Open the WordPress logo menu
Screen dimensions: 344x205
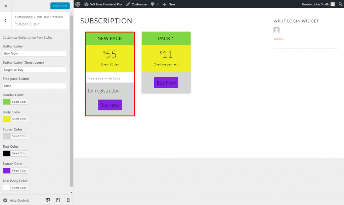point(78,4)
